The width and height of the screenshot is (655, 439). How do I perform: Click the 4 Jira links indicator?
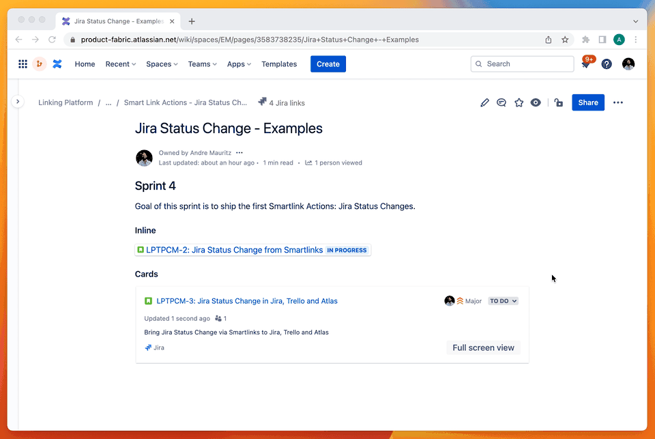(x=282, y=102)
